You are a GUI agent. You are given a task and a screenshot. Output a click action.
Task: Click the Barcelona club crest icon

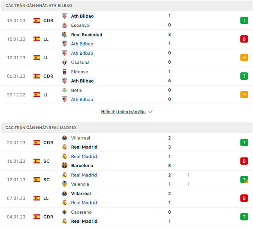coord(64,166)
